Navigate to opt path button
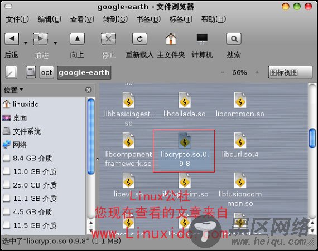Image resolution: width=318 pixels, height=251 pixels. [x=47, y=72]
